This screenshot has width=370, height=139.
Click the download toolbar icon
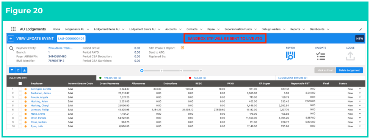[24, 70]
